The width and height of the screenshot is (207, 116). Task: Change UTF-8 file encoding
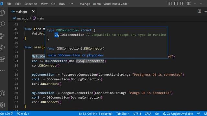pyautogui.click(x=137, y=113)
